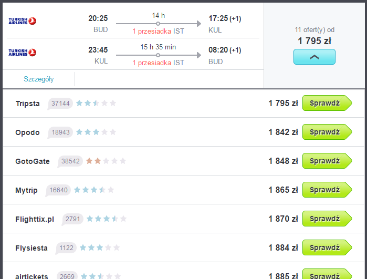The height and width of the screenshot is (279, 367).
Task: Open the Szczegóły tab
Action: 39,79
